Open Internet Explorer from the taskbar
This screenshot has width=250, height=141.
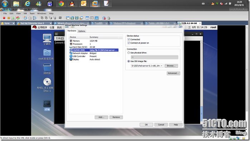coord(28,4)
